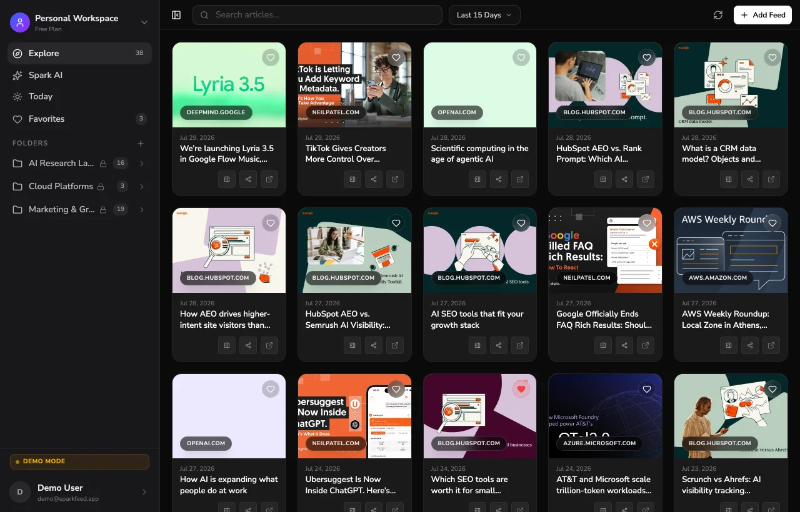Click the refresh feeds icon
Screen dimensions: 800x512
click(718, 15)
